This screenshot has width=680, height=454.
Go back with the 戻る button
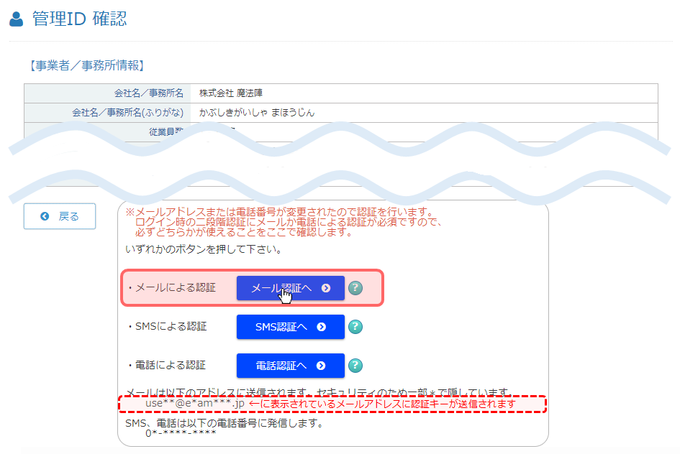(60, 216)
